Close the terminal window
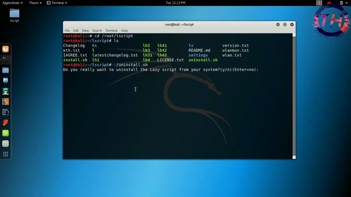The height and width of the screenshot is (197, 351). pyautogui.click(x=292, y=25)
